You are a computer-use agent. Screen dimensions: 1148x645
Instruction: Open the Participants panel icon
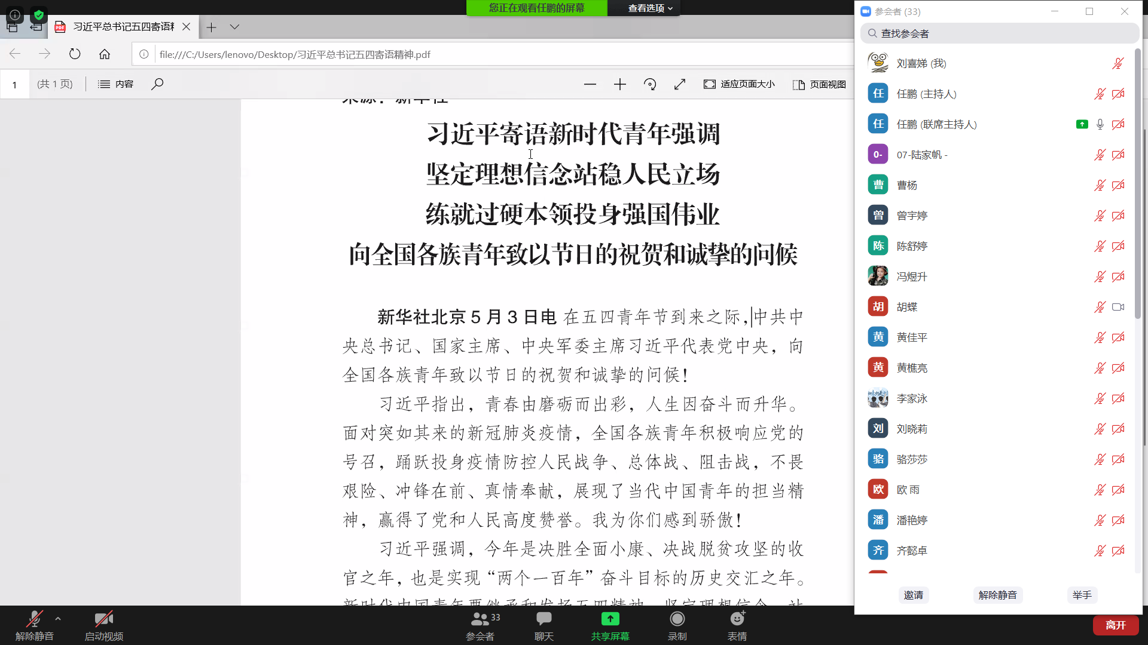click(x=480, y=619)
